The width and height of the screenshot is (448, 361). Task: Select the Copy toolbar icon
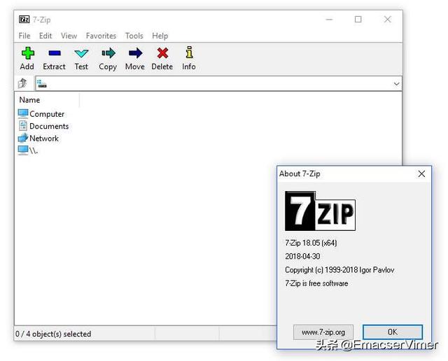pos(108,53)
